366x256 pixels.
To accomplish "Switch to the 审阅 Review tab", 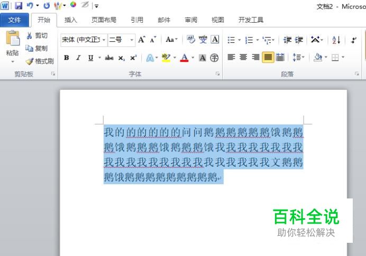I will point(191,20).
